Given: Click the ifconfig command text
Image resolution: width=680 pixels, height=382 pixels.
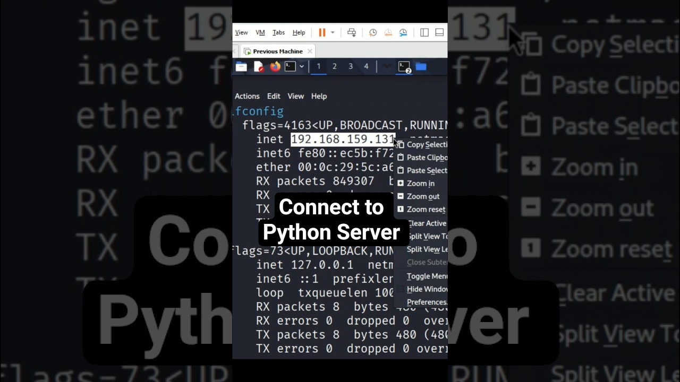Looking at the screenshot, I should pyautogui.click(x=259, y=111).
